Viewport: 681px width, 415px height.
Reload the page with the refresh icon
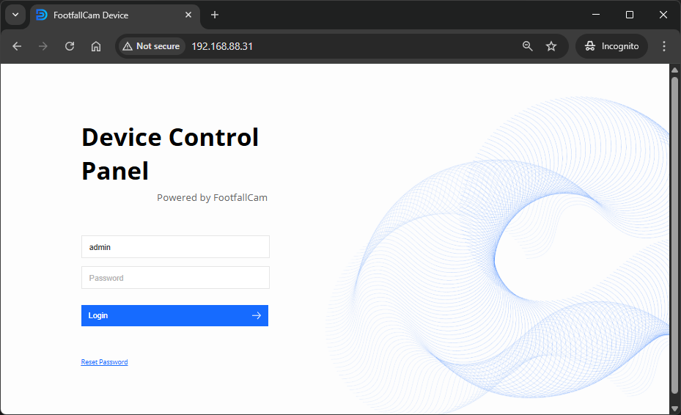click(x=70, y=46)
